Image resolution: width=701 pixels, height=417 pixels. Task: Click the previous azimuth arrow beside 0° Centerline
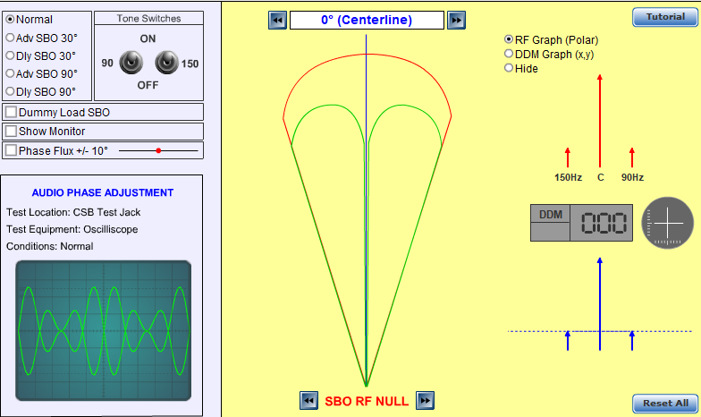pyautogui.click(x=277, y=20)
